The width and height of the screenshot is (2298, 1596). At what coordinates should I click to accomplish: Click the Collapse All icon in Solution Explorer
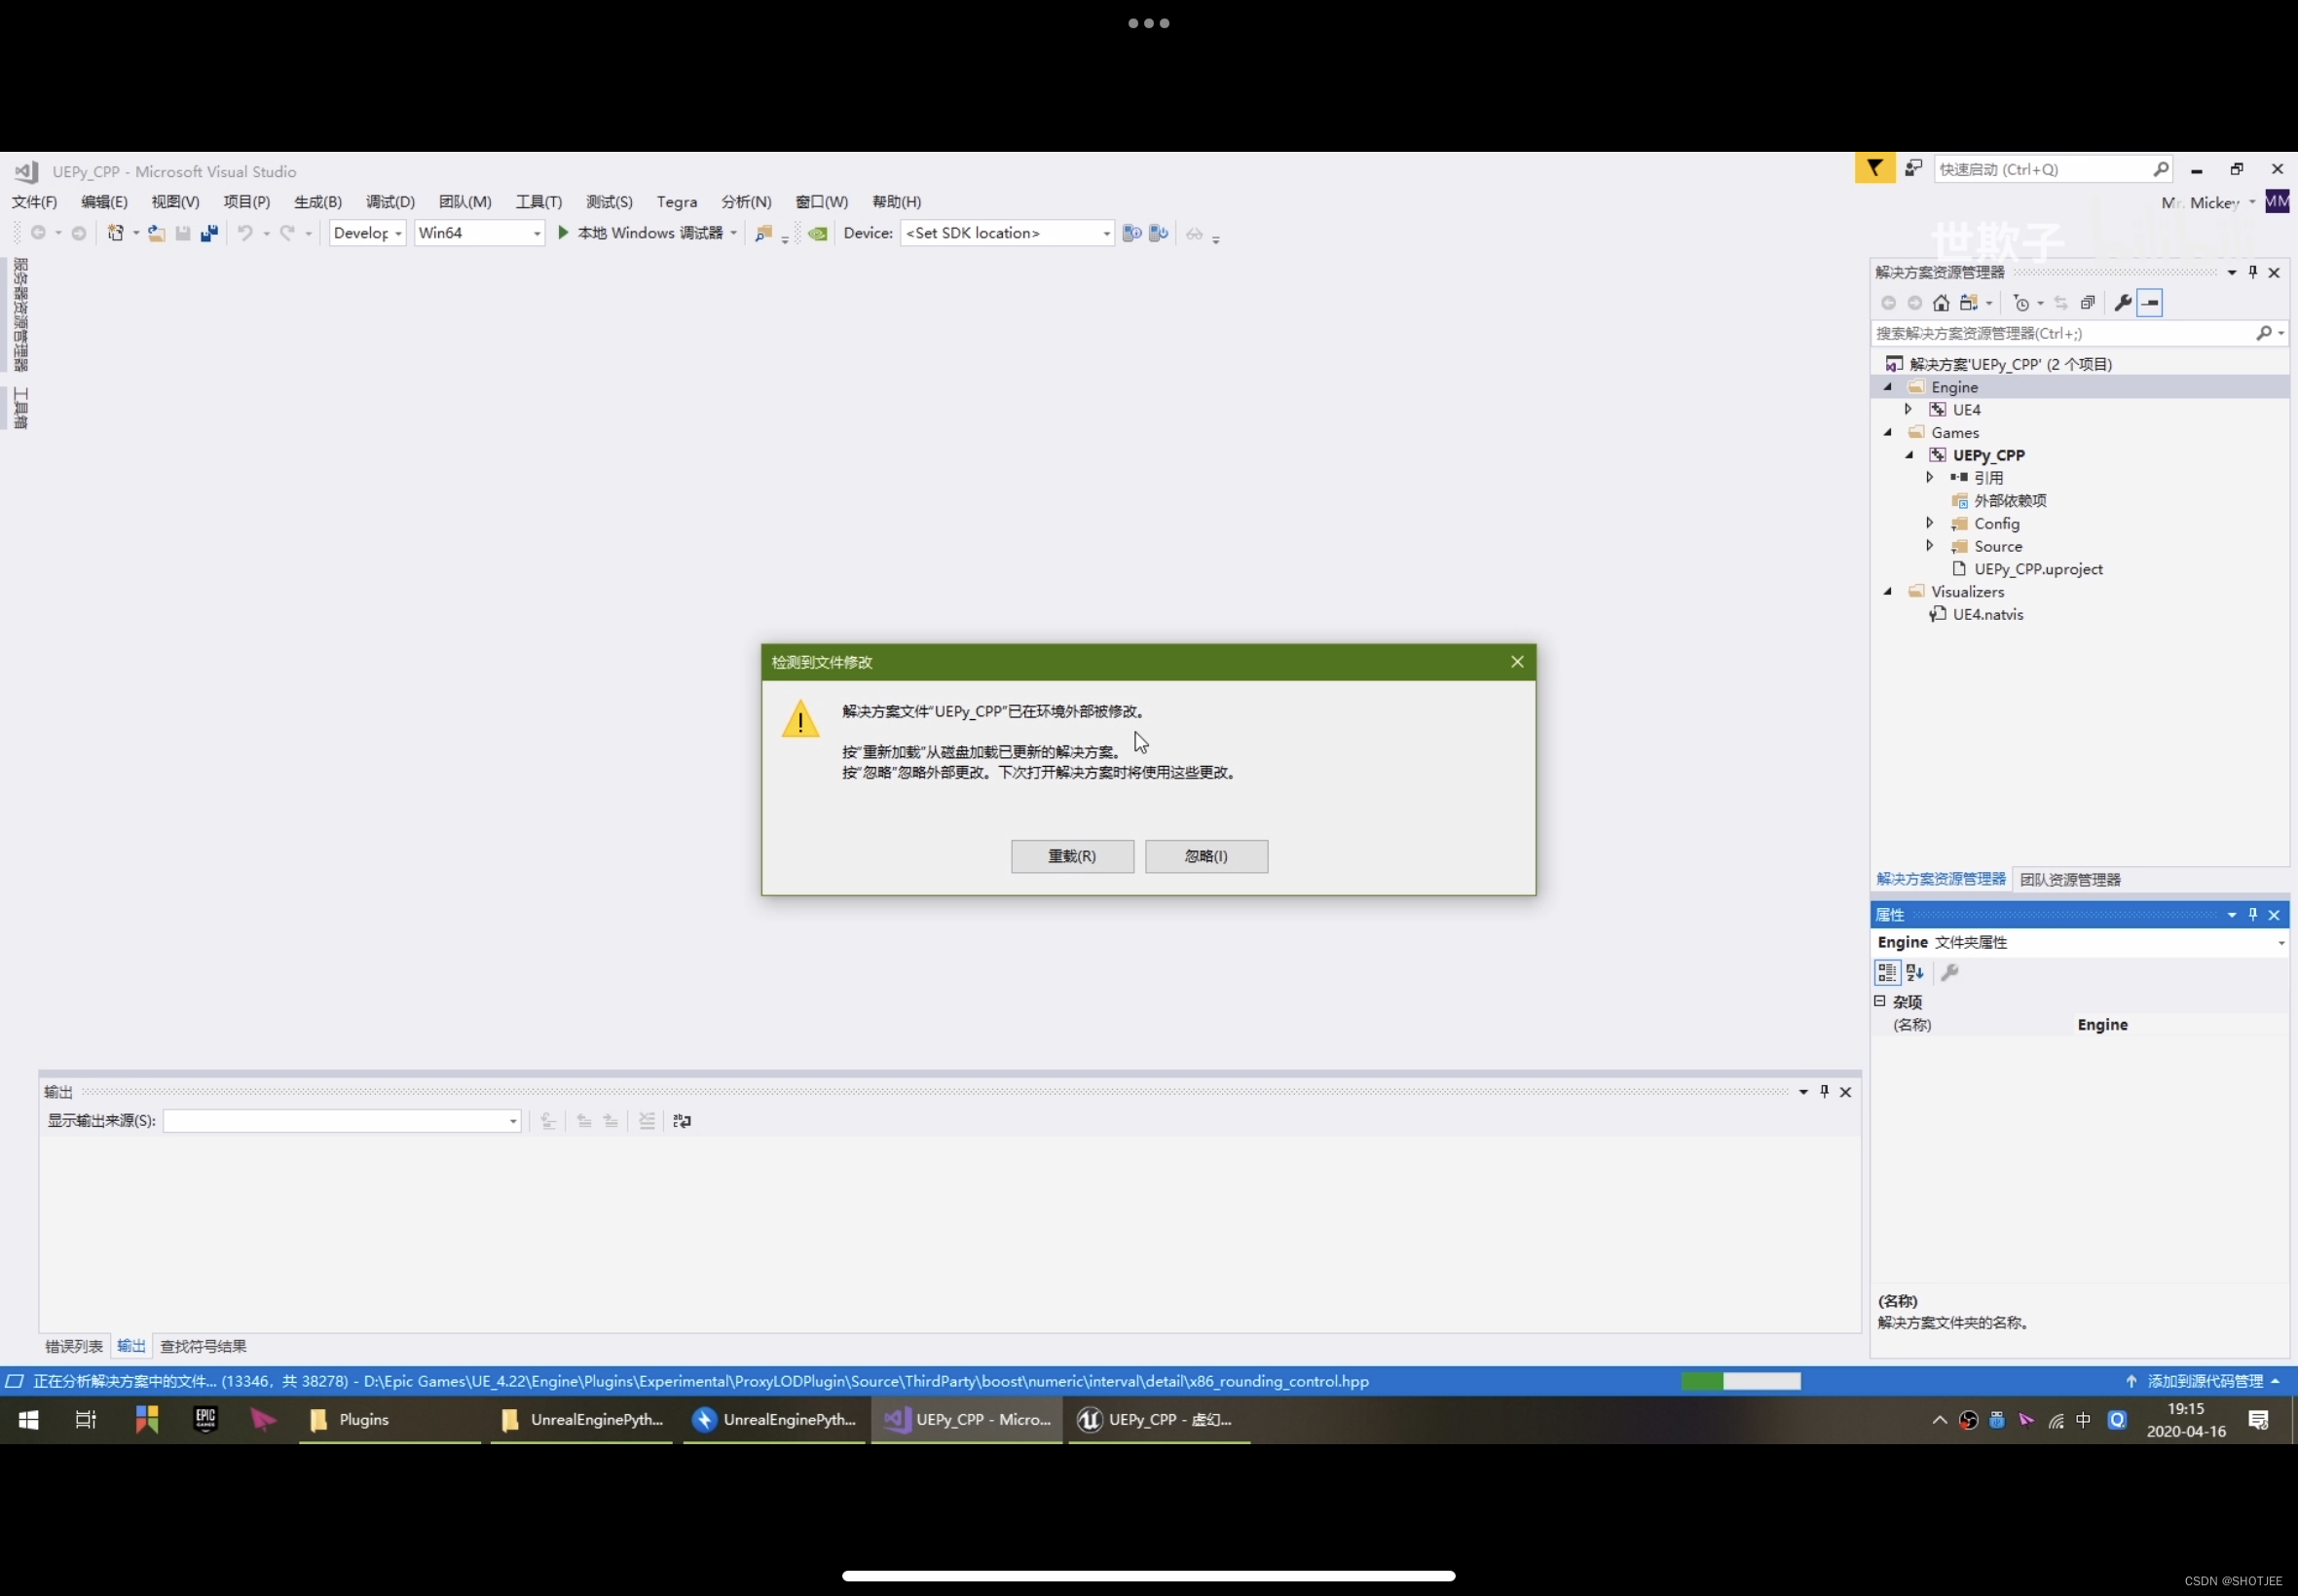click(x=2087, y=303)
